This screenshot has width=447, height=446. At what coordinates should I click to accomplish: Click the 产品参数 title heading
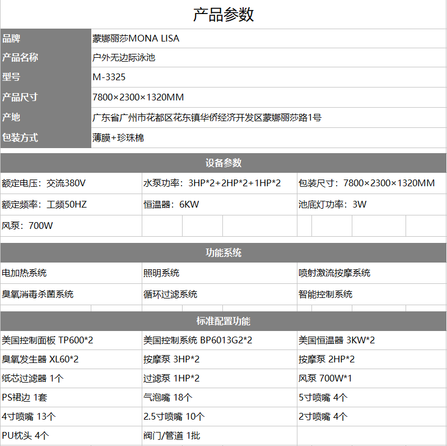point(223,15)
